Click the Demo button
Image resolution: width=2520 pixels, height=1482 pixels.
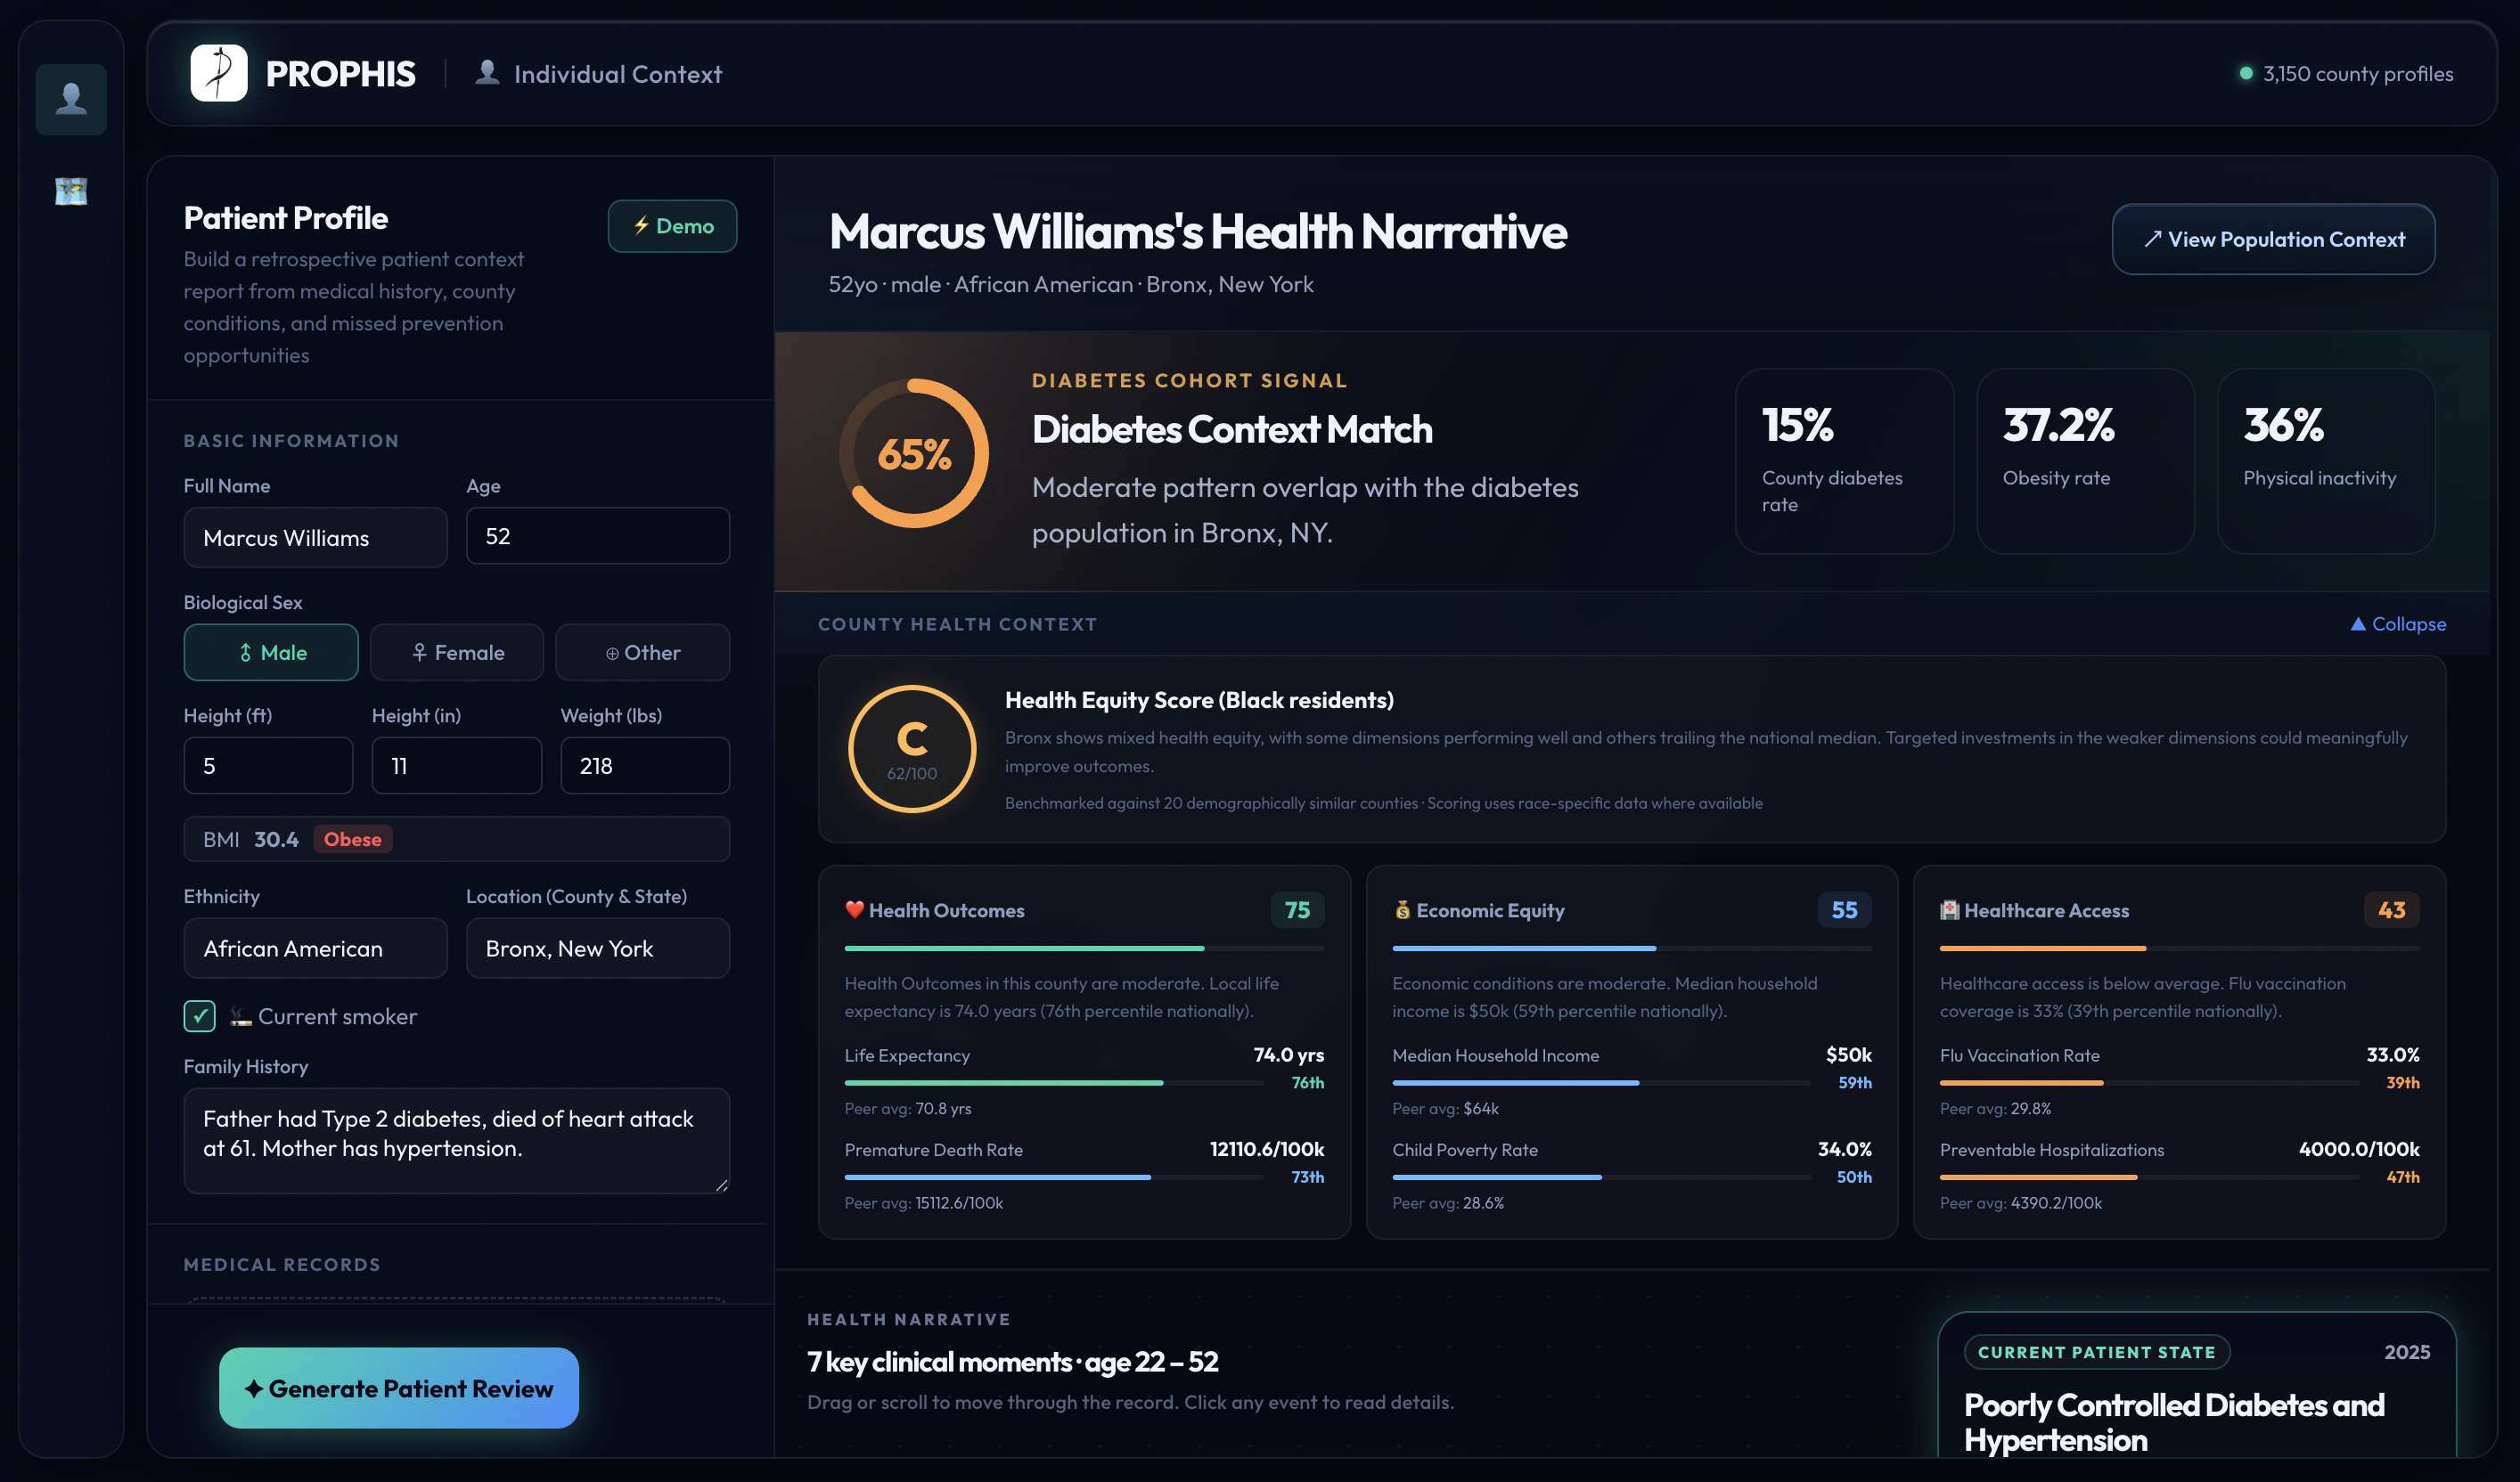coord(672,226)
